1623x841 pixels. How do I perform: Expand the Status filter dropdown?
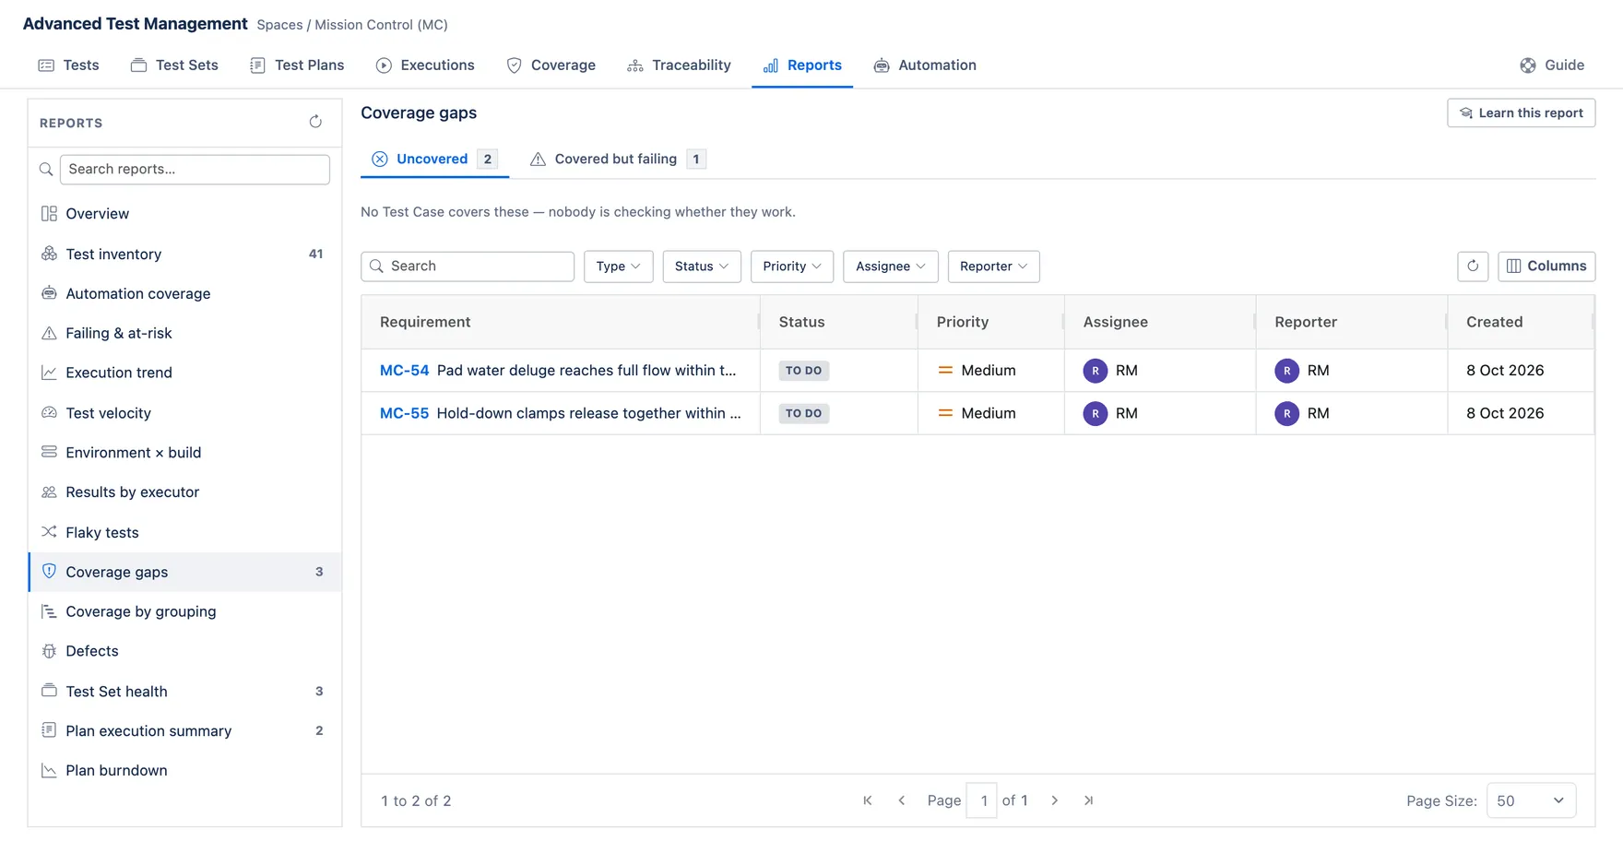[x=702, y=267]
